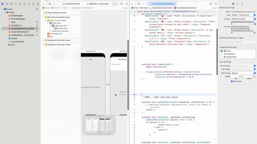Viewport: 257px width, 144px height.
Task: Toggle EmojiTests target membership checkbox
Action: tap(222, 54)
